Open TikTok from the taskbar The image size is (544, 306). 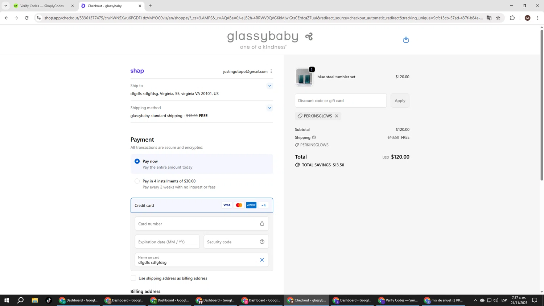(49, 301)
